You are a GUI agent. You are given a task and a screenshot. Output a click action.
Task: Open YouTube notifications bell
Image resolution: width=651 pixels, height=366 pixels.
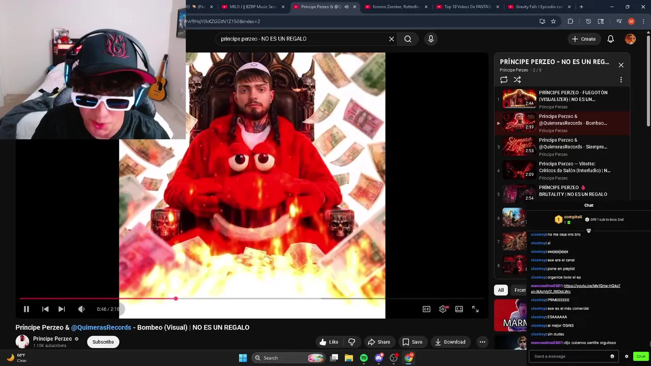(611, 39)
